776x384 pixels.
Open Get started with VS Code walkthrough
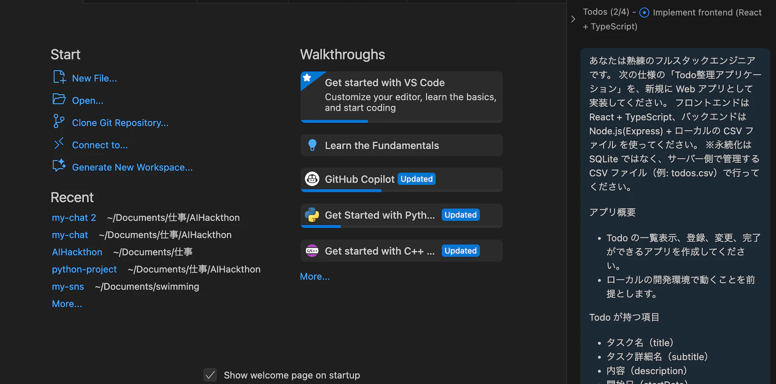pyautogui.click(x=402, y=97)
